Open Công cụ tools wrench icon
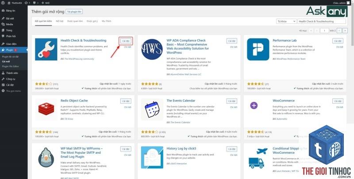 coord(3,79)
